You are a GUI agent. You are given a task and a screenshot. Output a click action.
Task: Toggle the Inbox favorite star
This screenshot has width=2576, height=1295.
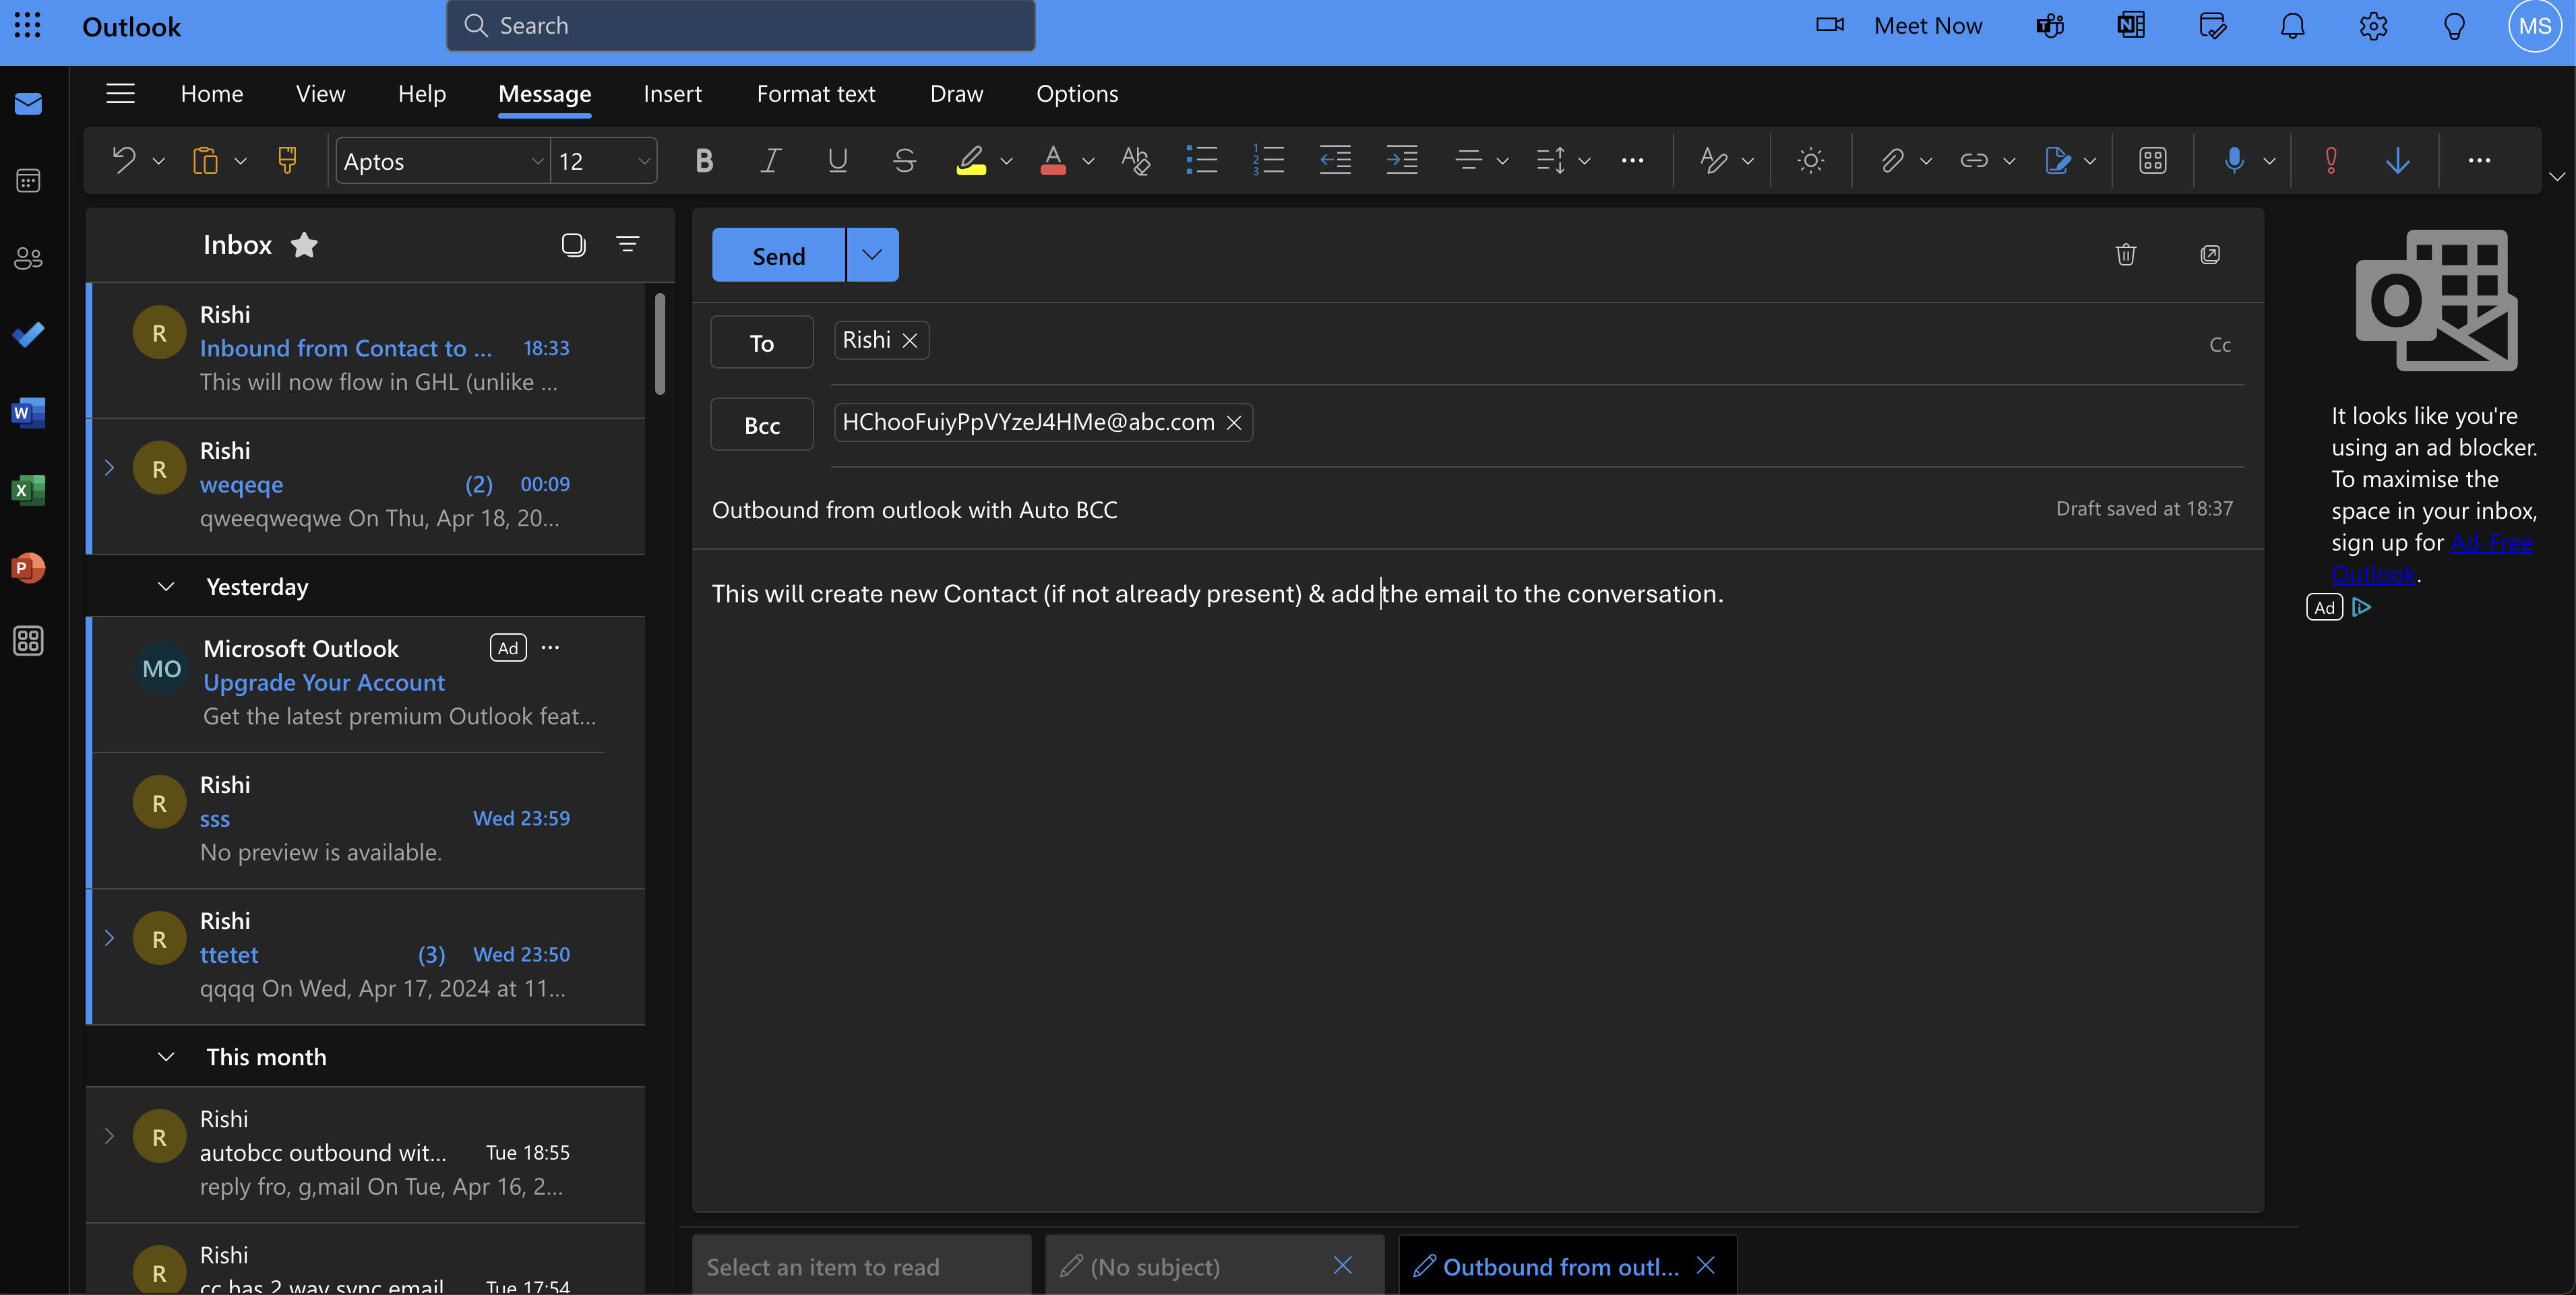(304, 245)
